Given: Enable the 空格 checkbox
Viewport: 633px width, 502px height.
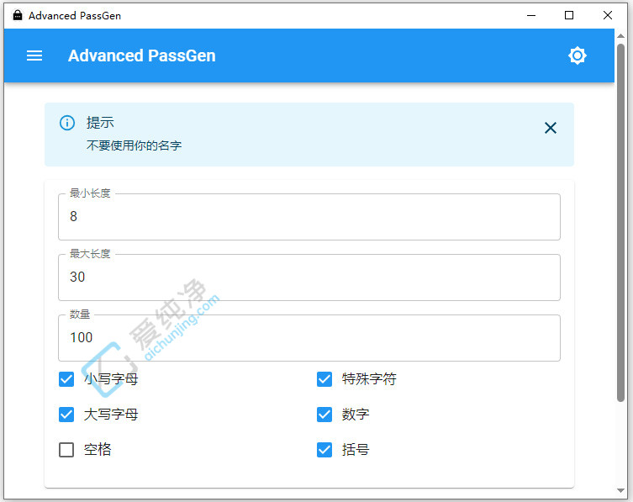Looking at the screenshot, I should [66, 450].
